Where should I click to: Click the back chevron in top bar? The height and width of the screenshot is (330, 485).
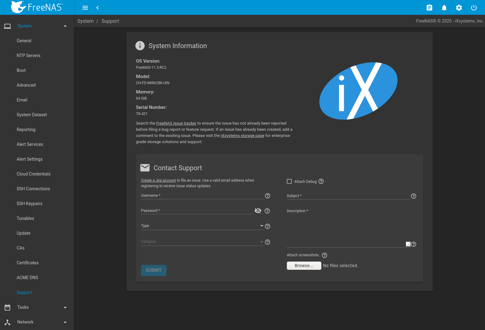tap(98, 8)
